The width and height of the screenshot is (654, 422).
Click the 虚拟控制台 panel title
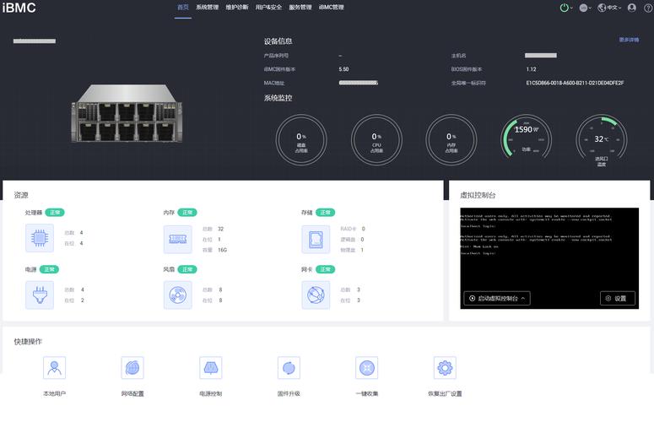pyautogui.click(x=478, y=195)
